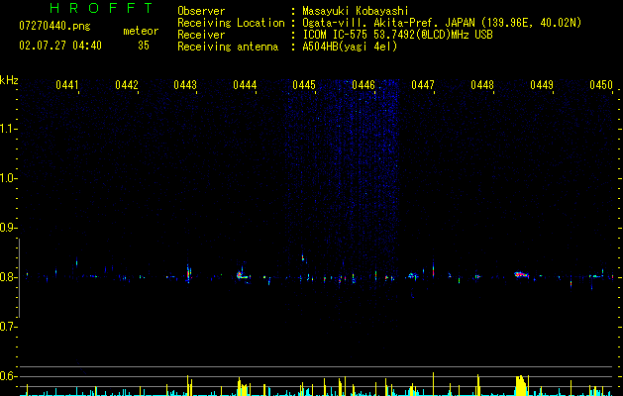This screenshot has width=623, height=396.
Task: Click the 0450 time marker
Action: click(601, 85)
